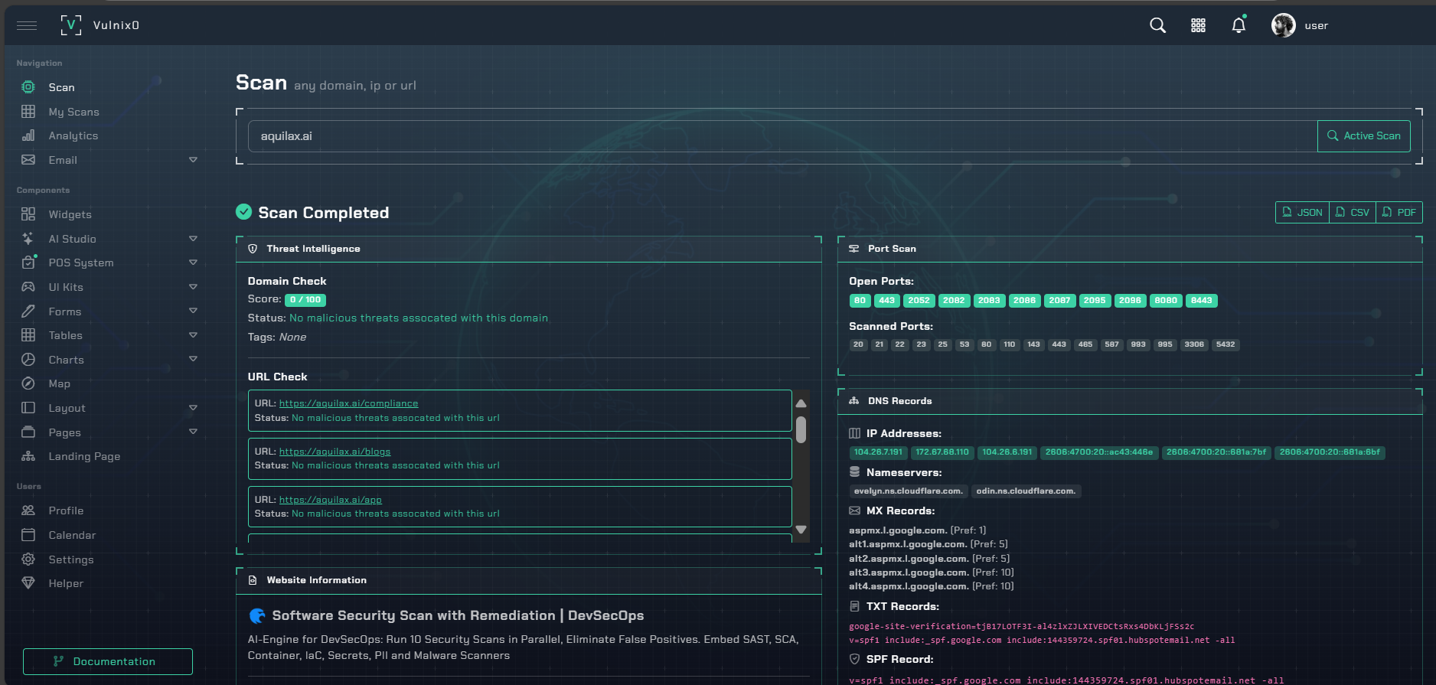Screen dimensions: 1436x685
Task: Click the Settings gear icon in sidebar
Action: [x=28, y=559]
